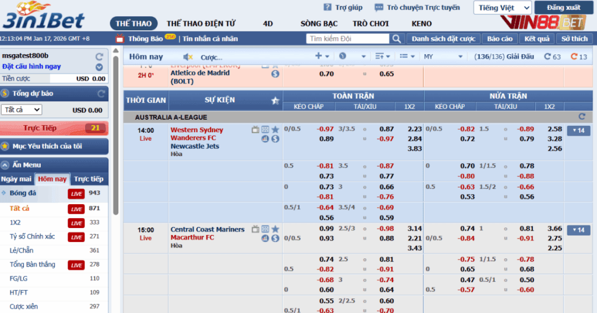Open the Tiếng Việt language dropdown
Image resolution: width=597 pixels, height=313 pixels.
coord(502,8)
